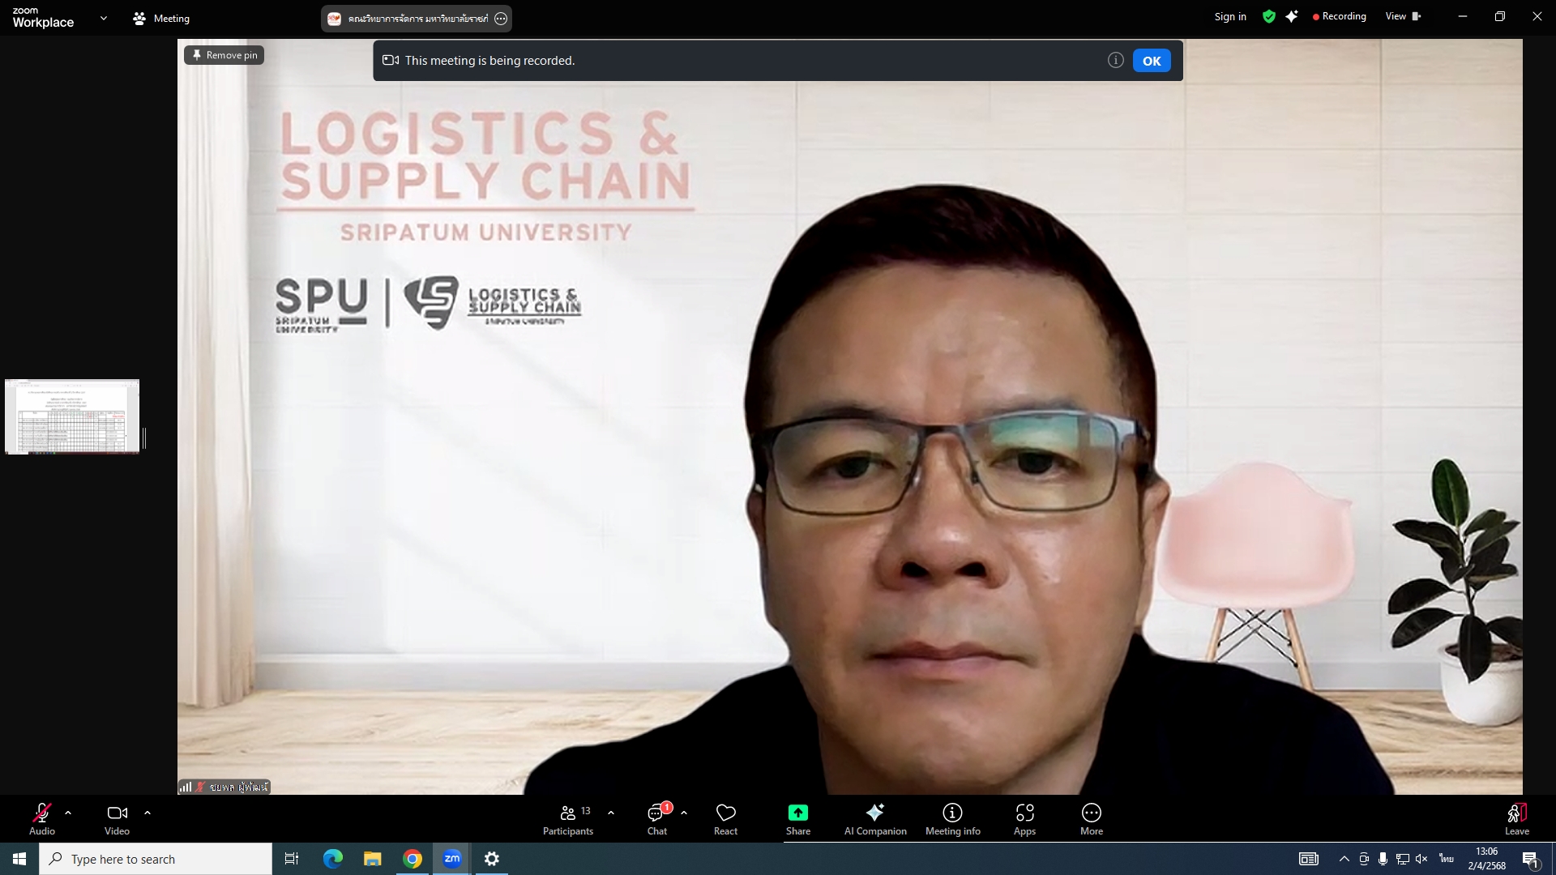Open the React emoji menu
The width and height of the screenshot is (1556, 875).
point(725,818)
